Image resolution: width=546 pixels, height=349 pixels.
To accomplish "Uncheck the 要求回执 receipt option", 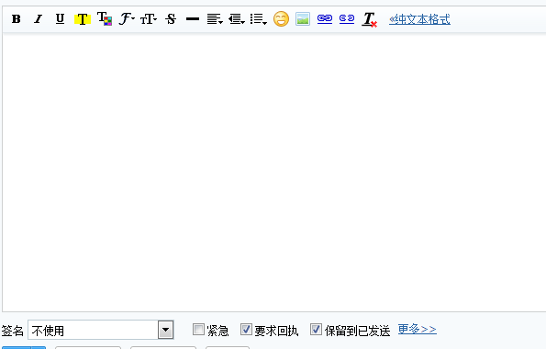I will 246,330.
